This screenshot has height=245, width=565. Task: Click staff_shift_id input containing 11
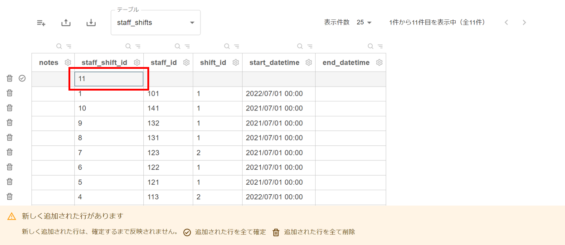[109, 79]
